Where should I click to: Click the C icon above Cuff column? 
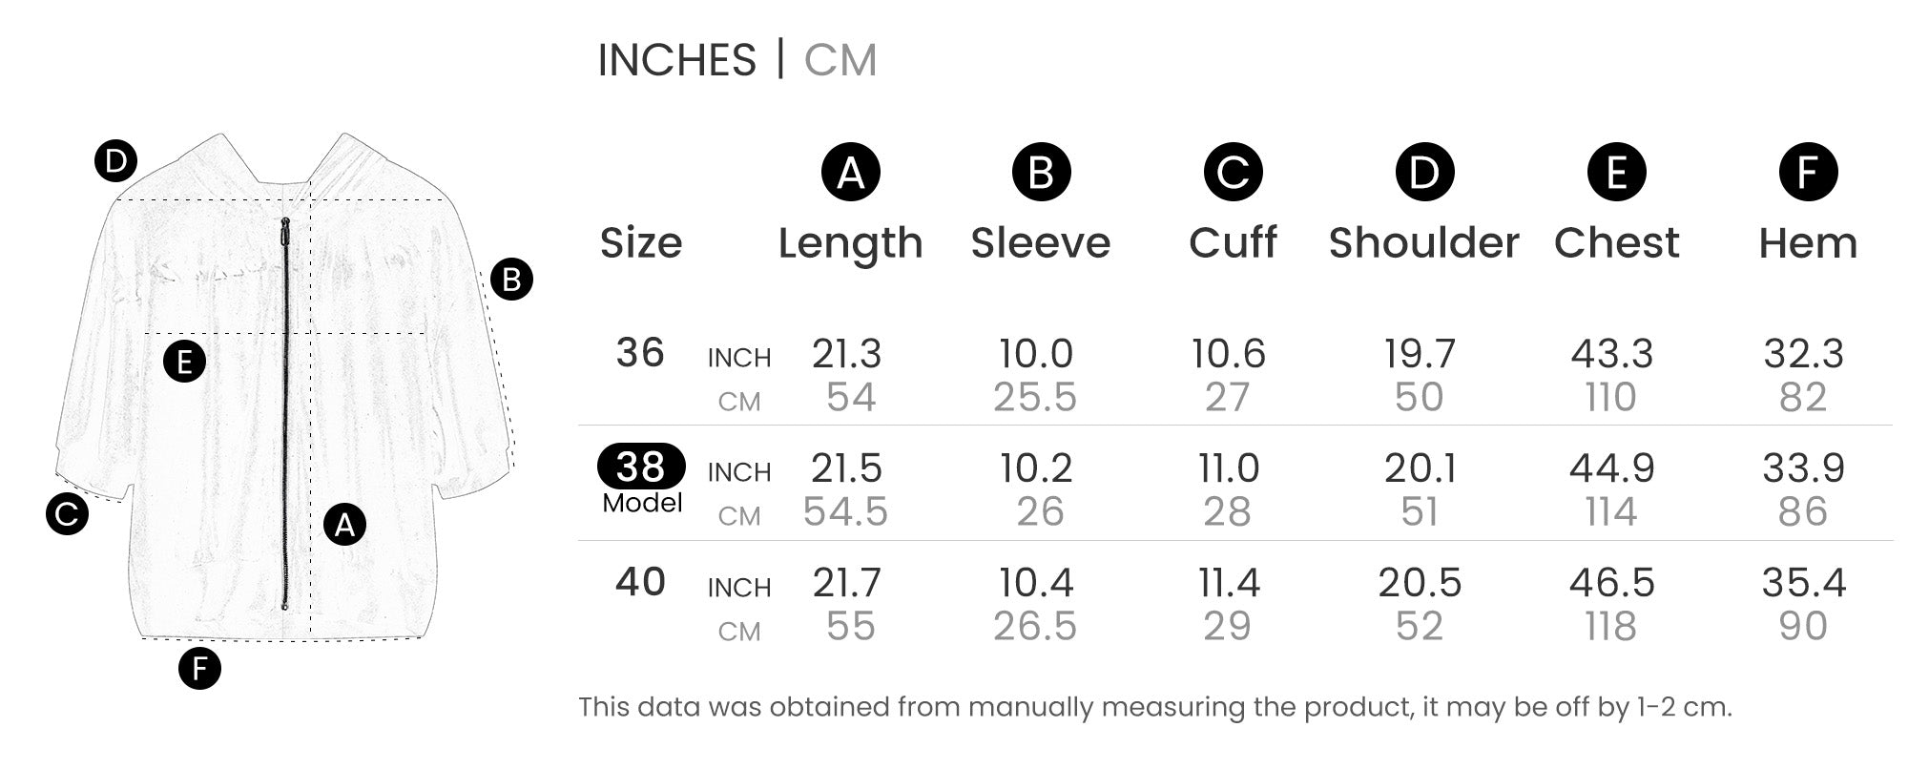(1233, 173)
